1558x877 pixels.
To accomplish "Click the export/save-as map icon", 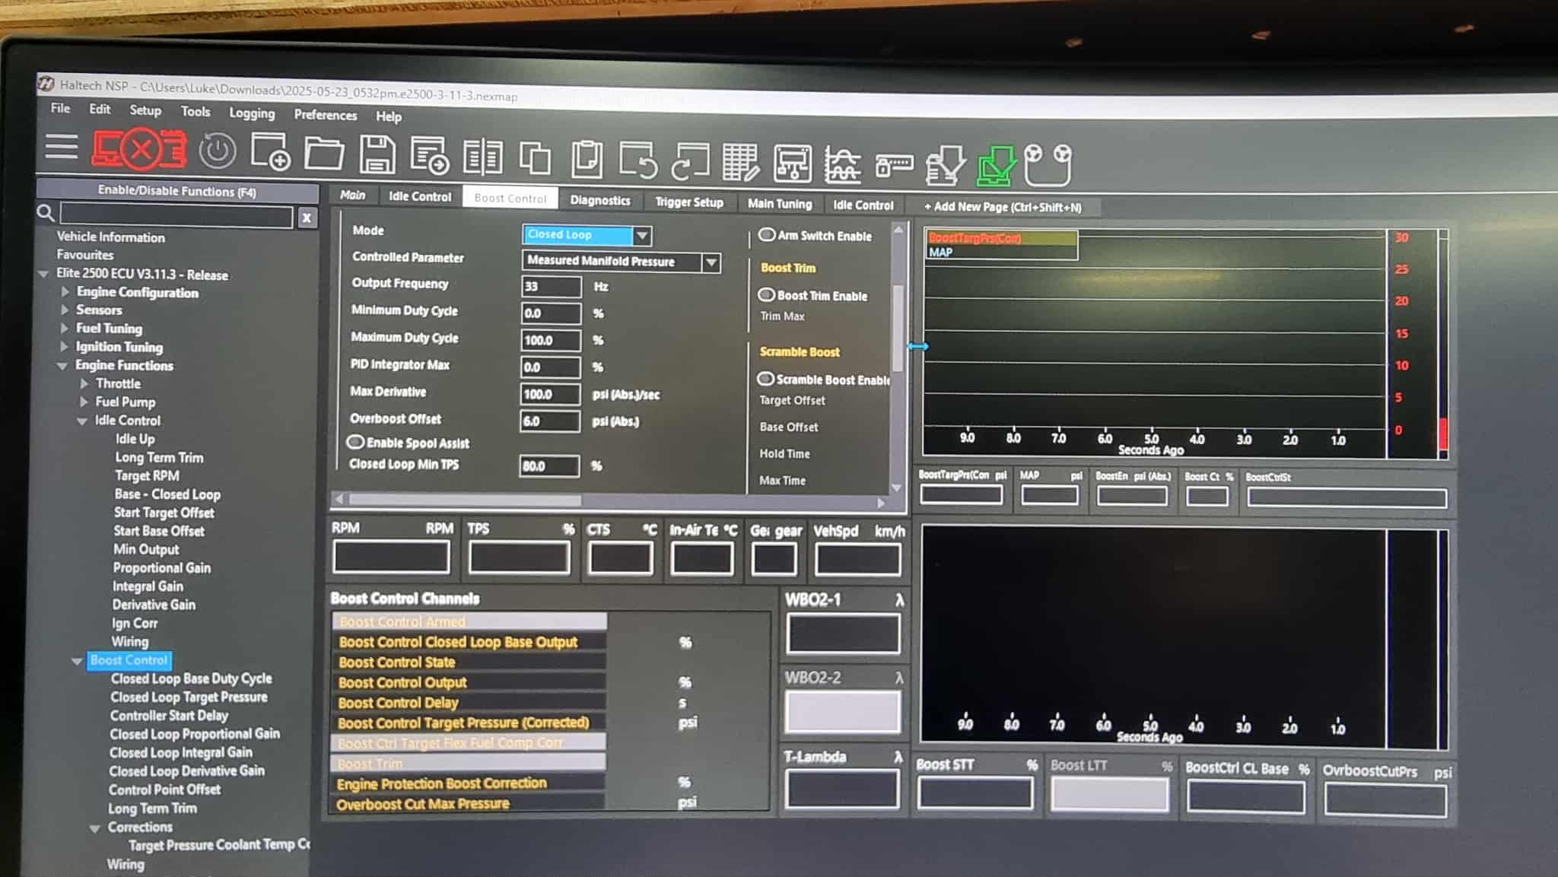I will point(430,156).
